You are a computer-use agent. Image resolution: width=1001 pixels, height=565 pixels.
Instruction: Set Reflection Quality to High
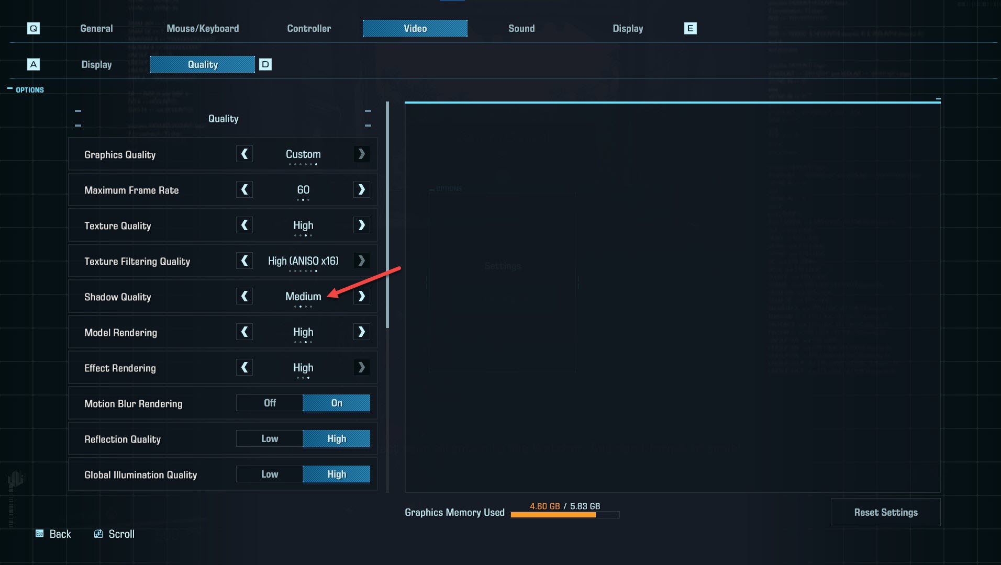click(x=337, y=438)
